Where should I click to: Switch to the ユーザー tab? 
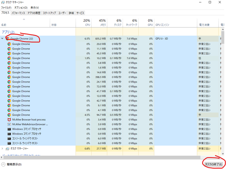click(62, 13)
